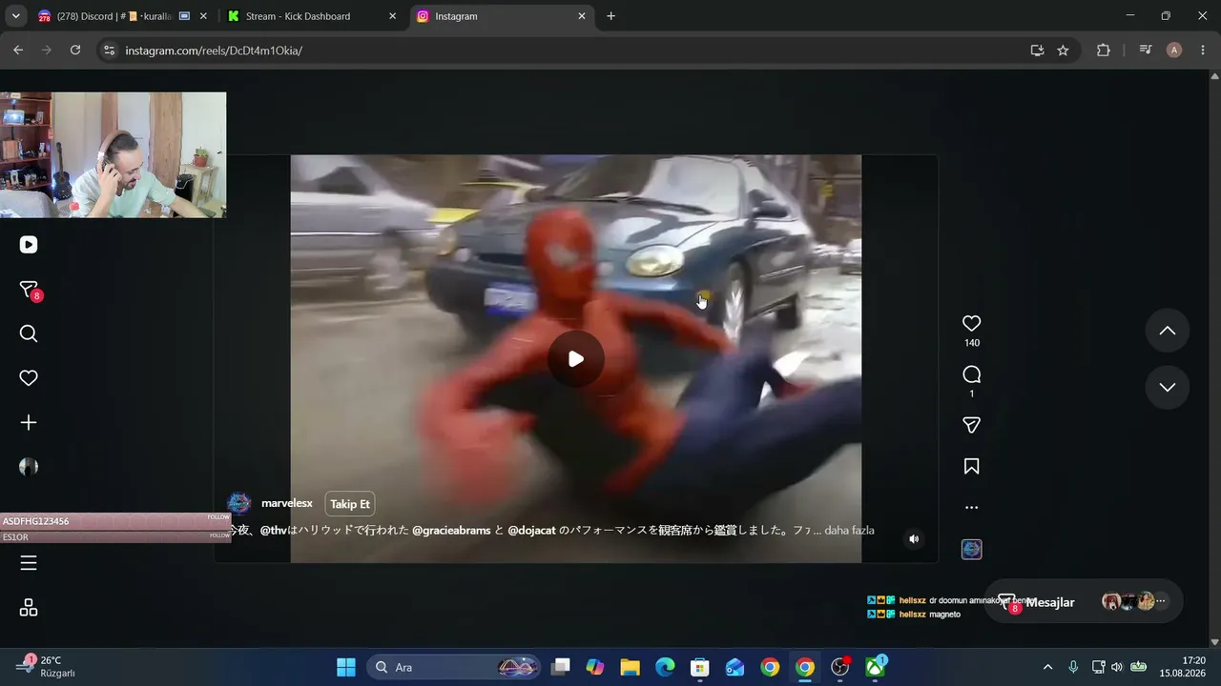This screenshot has width=1221, height=686.
Task: Open the weather widget showing 26°C
Action: click(48, 666)
